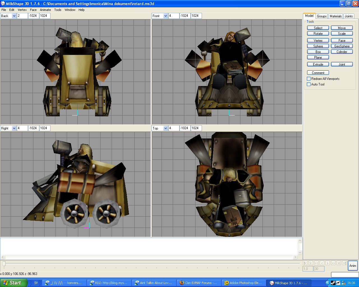359x287 pixels.
Task: Open the Top viewport view dropdown
Action: tap(165, 128)
